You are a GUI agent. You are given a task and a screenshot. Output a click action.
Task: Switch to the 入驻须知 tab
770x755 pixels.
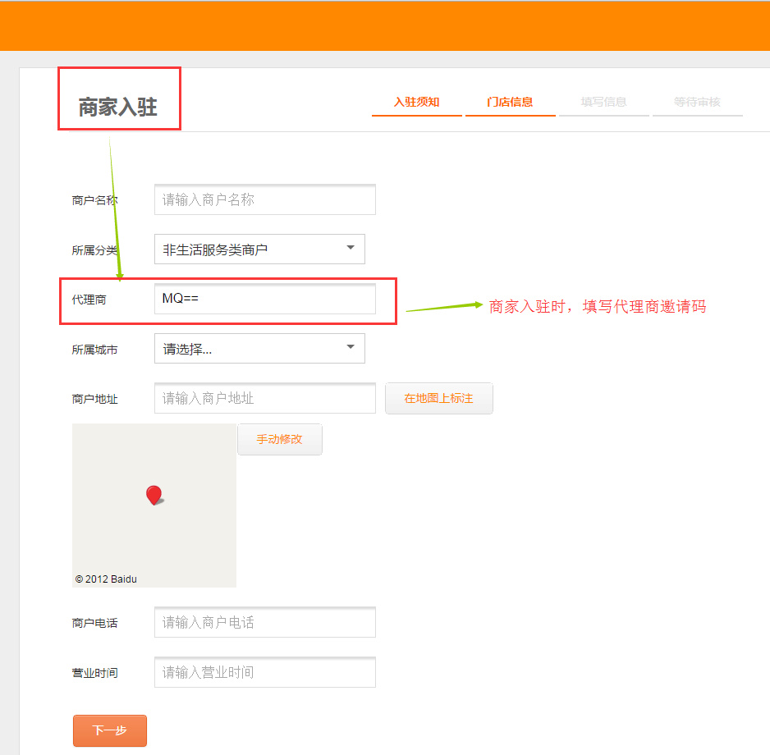coord(416,103)
